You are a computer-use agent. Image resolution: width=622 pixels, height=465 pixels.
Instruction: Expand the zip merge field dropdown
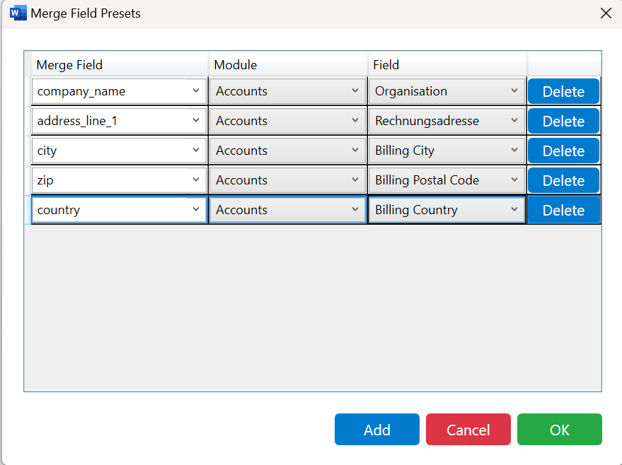tap(119, 180)
